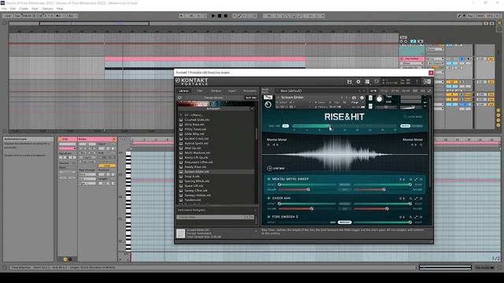Click the Stop button in Ableton transport
This screenshot has width=504, height=283.
click(220, 16)
